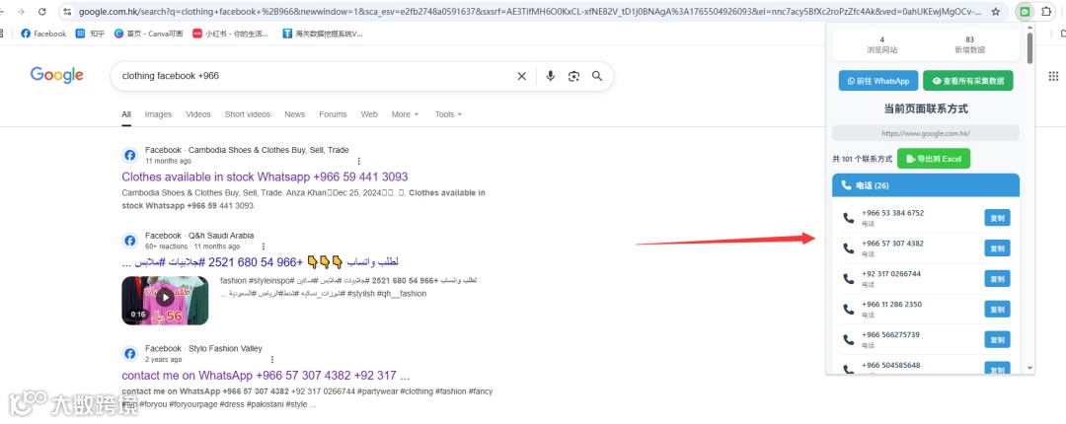This screenshot has width=1066, height=424.
Task: Switch to the Forums tab
Action: (333, 114)
